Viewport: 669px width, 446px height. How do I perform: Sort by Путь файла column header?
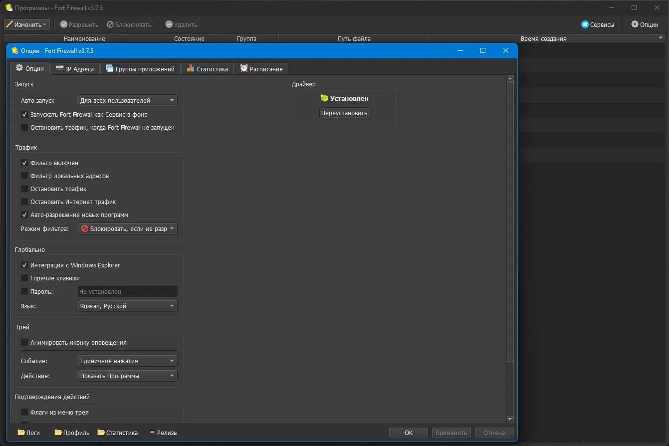pyautogui.click(x=354, y=38)
